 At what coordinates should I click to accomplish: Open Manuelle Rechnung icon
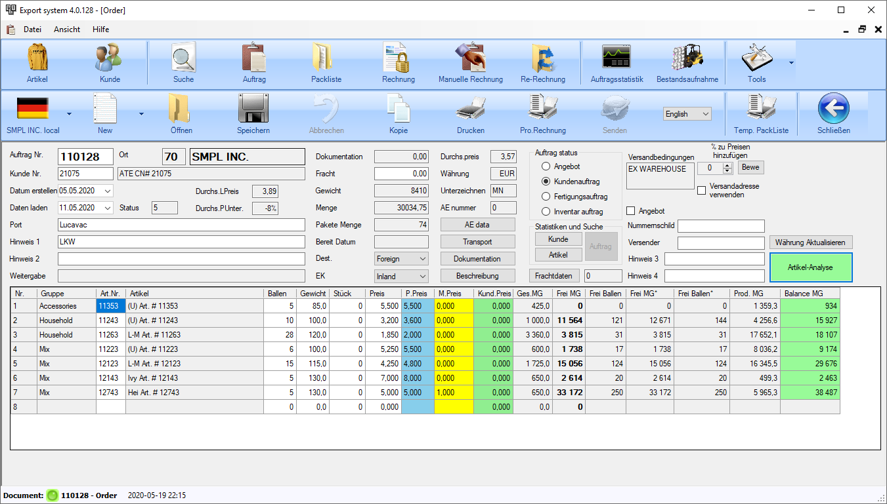click(470, 58)
